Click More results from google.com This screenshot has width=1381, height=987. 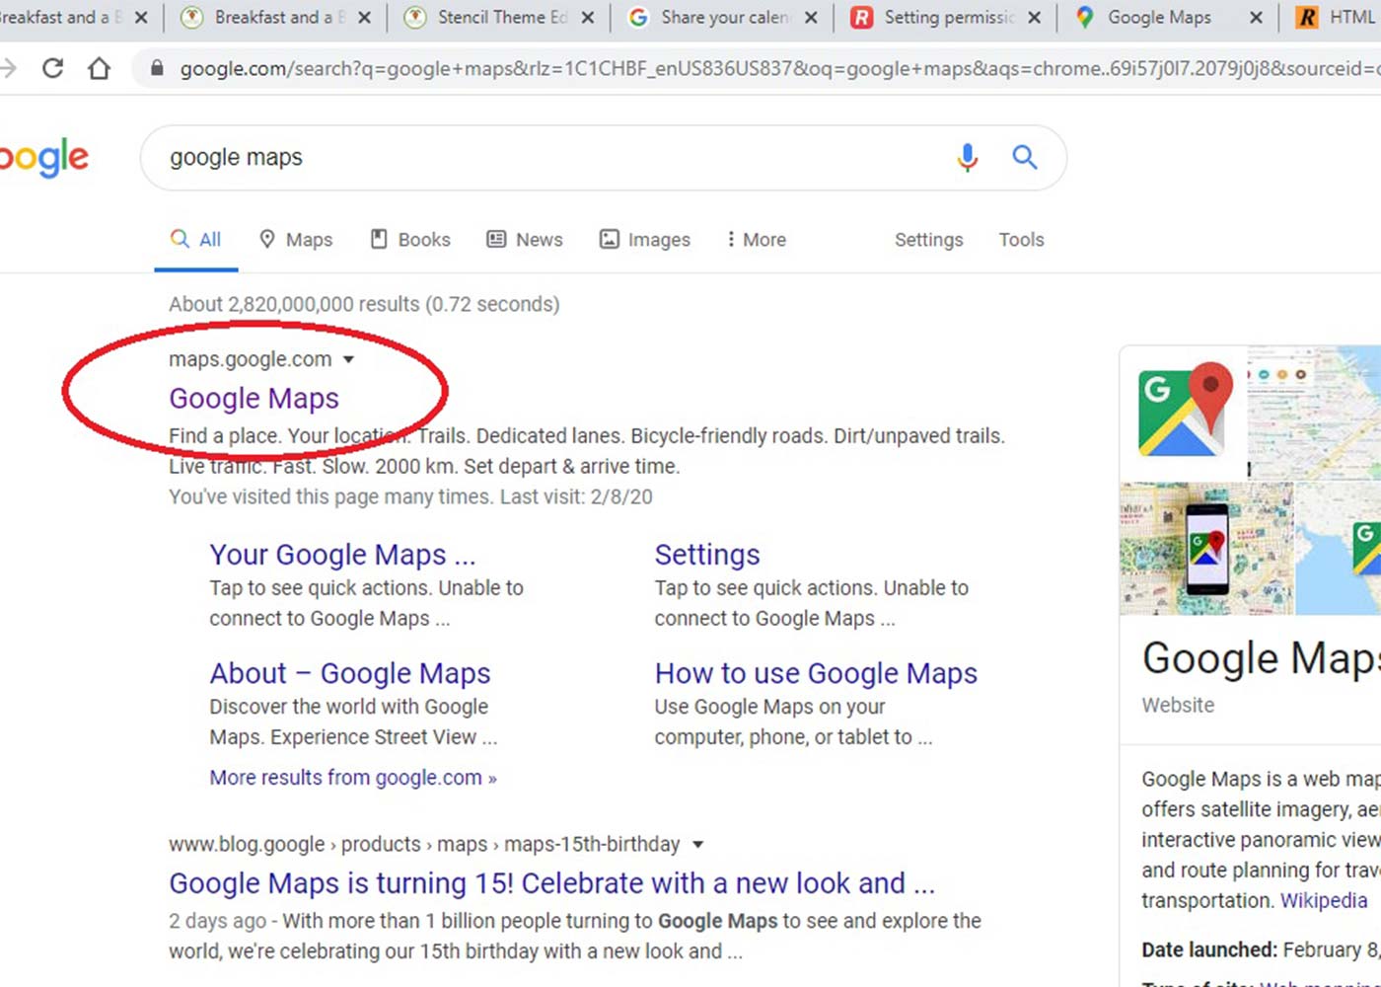pos(353,778)
